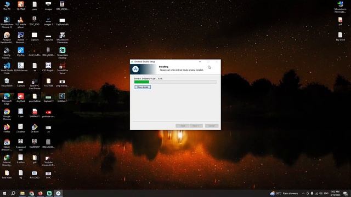This screenshot has width=351, height=197.
Task: Select the Movavi Filmmaker shortcut under Capture hdfc
Action: (x=62, y=38)
